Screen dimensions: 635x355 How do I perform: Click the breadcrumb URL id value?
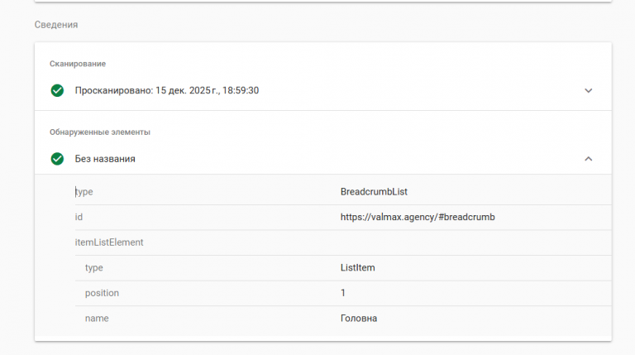pos(418,217)
